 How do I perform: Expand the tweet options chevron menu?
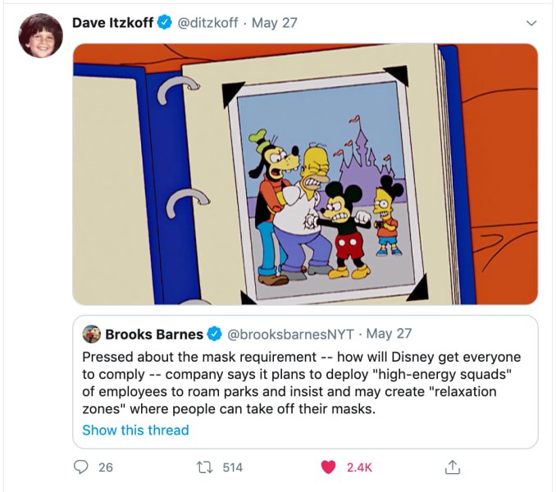pyautogui.click(x=531, y=23)
